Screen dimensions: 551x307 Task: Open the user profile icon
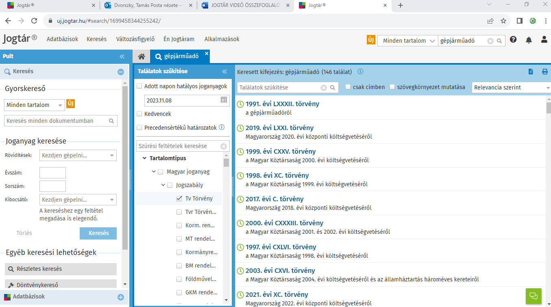(x=544, y=40)
